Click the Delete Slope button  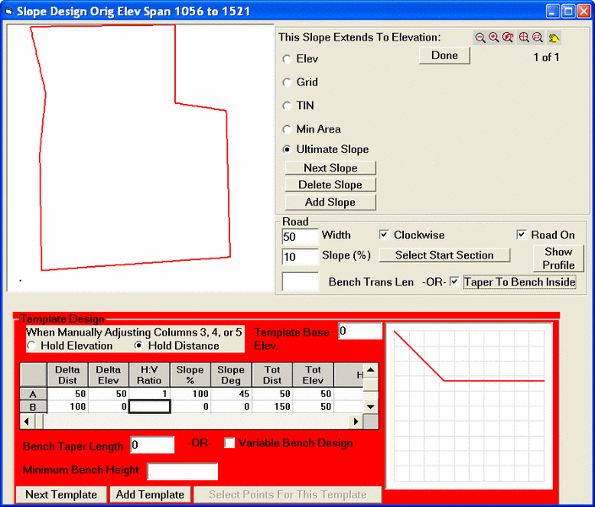(330, 185)
